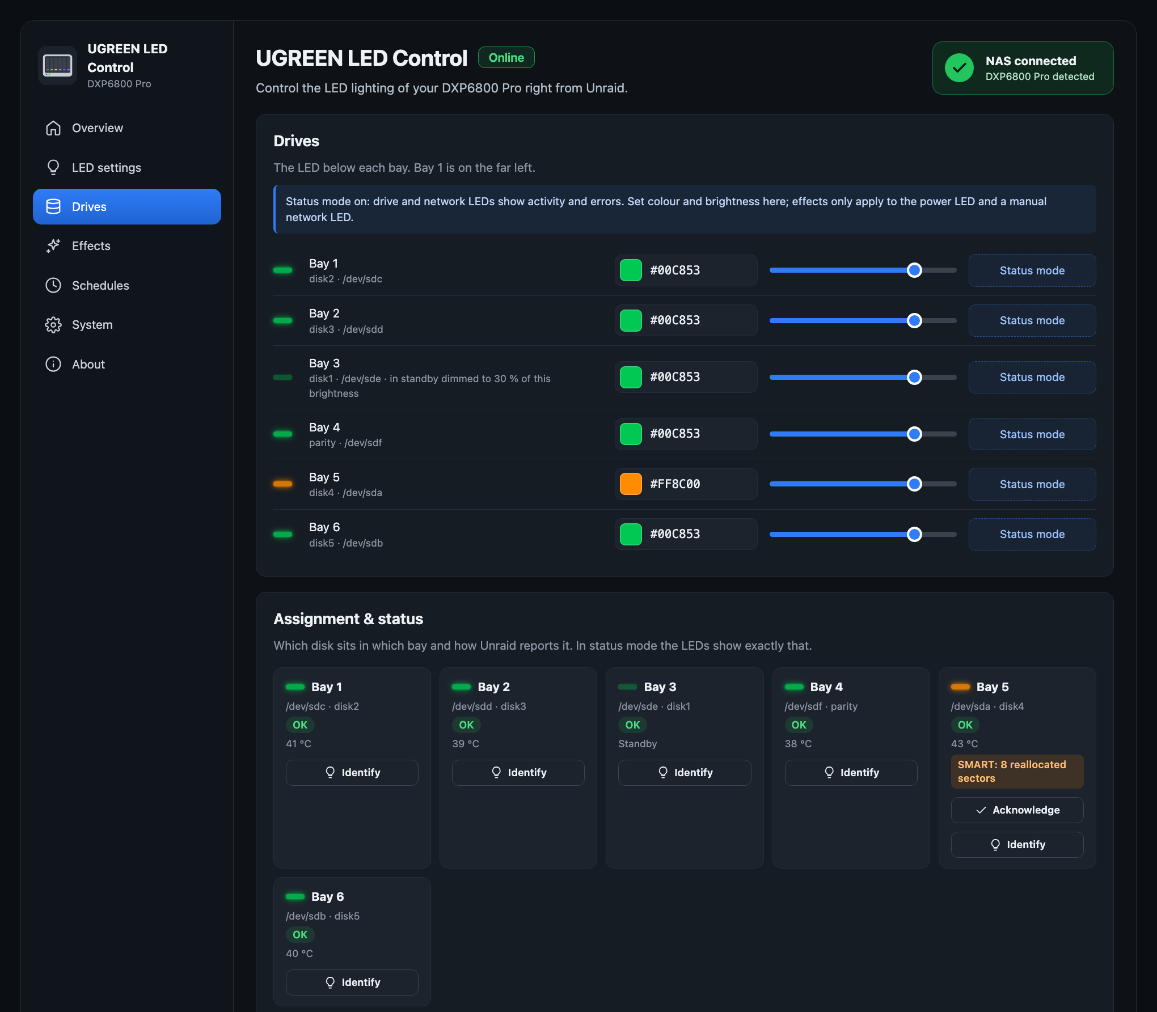Image resolution: width=1157 pixels, height=1012 pixels.
Task: Click the dimmed LED indicator beside Bay 3 row
Action: point(282,377)
